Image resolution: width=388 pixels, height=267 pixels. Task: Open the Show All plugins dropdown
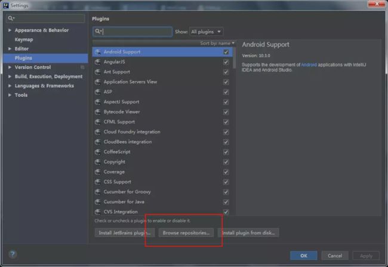(206, 32)
